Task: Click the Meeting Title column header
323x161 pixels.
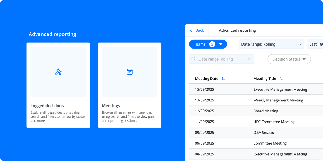Action: click(265, 79)
